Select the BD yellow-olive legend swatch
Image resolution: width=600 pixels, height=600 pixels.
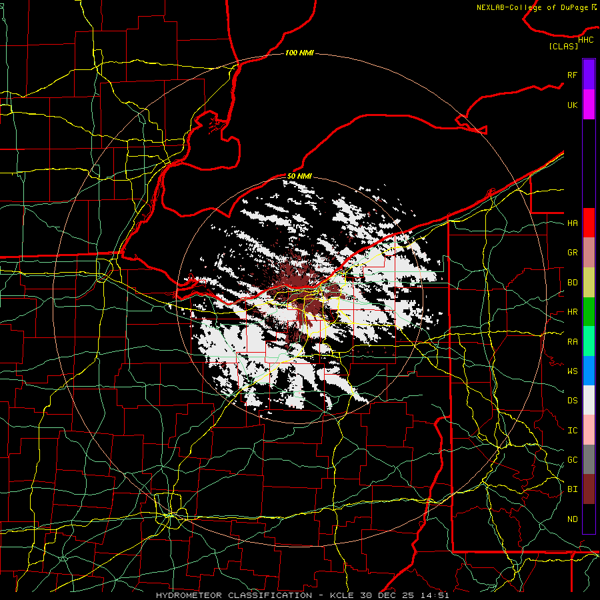point(589,282)
